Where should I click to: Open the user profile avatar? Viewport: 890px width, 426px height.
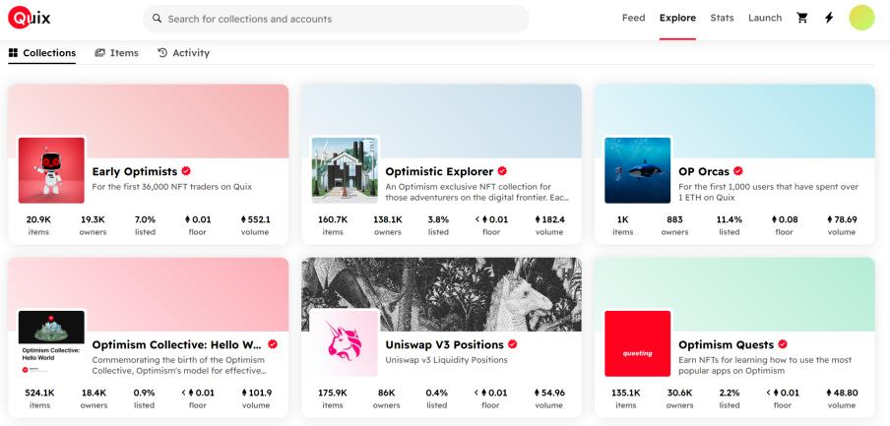click(x=861, y=18)
